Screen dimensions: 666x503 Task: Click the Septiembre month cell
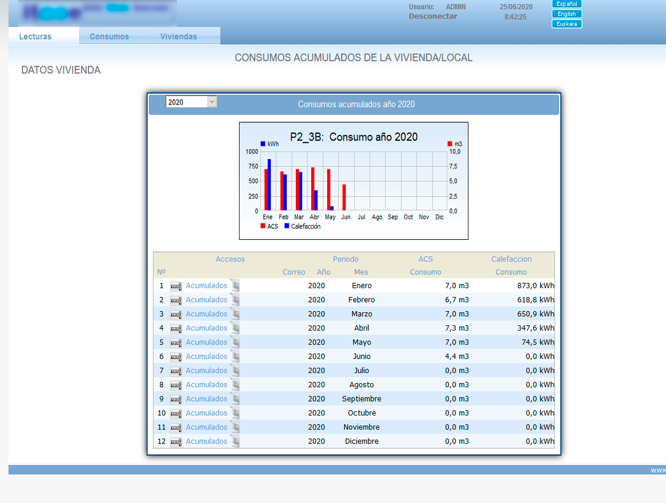[x=362, y=399]
